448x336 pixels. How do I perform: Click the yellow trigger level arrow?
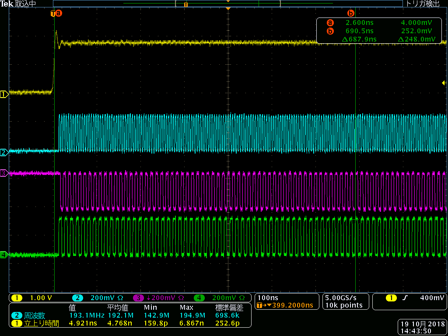coord(444,83)
